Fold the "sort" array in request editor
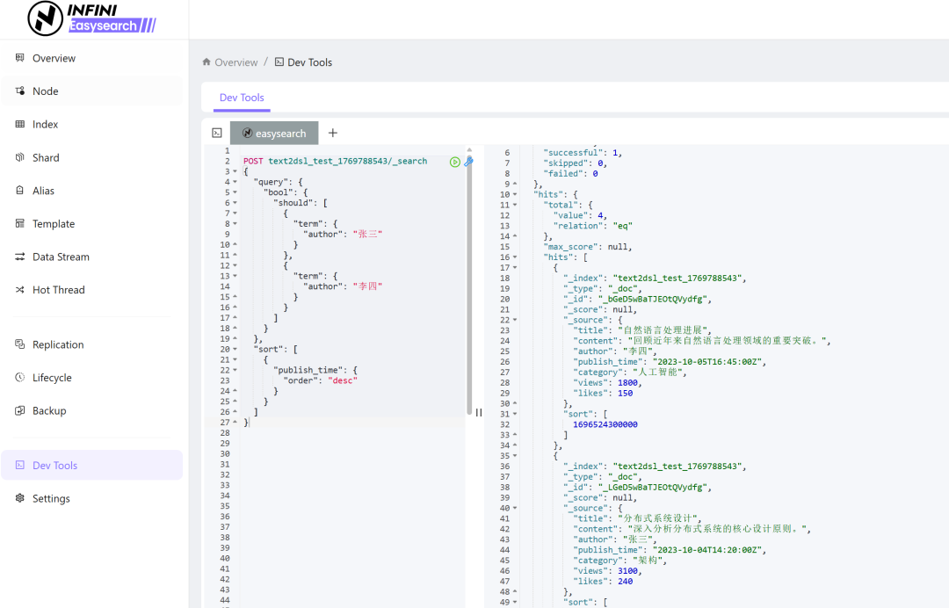This screenshot has width=949, height=608. coord(235,350)
